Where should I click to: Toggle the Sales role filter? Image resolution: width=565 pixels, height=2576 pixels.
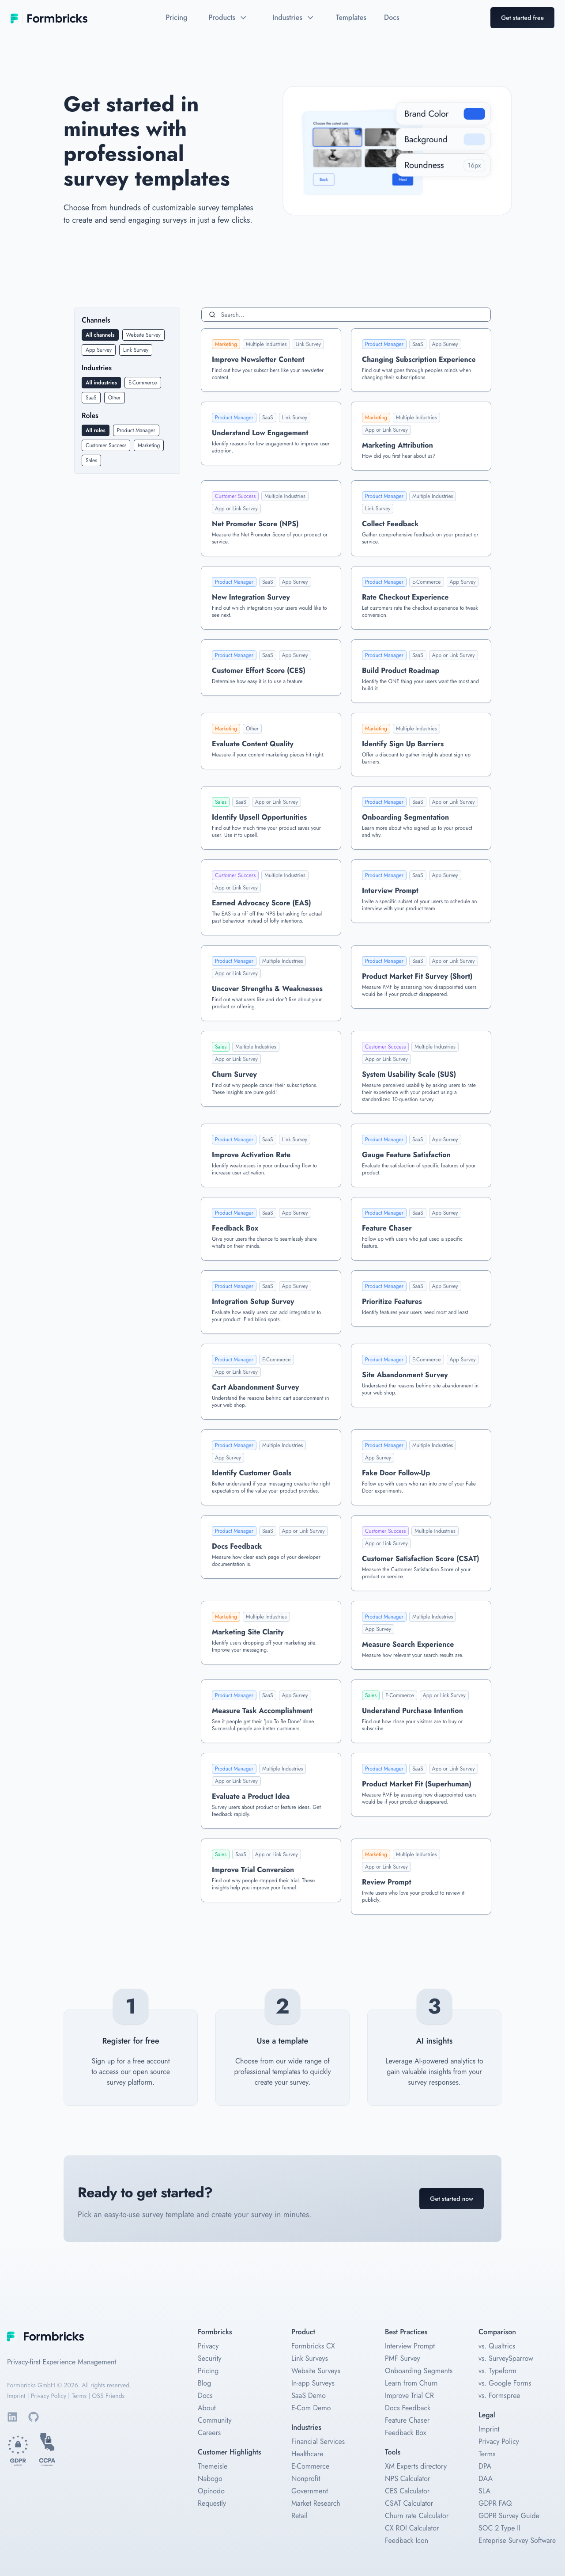click(91, 461)
